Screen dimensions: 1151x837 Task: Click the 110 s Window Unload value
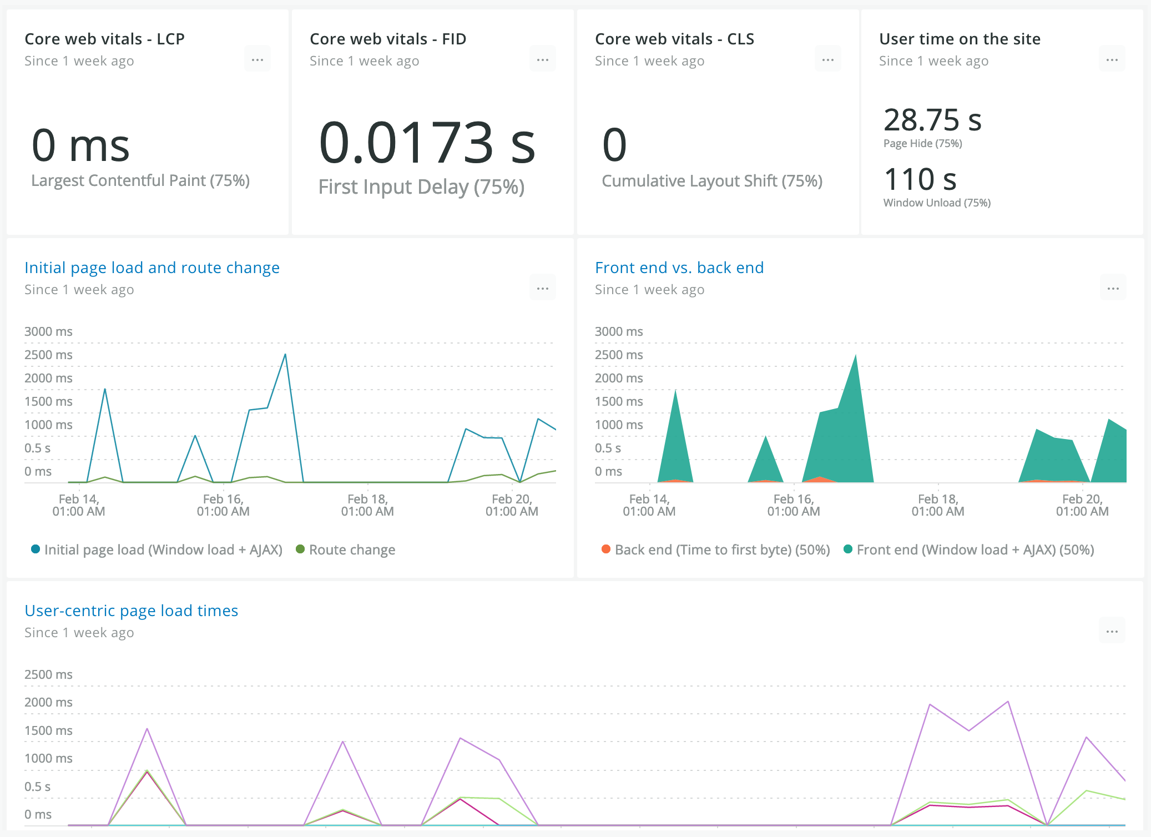click(x=920, y=179)
